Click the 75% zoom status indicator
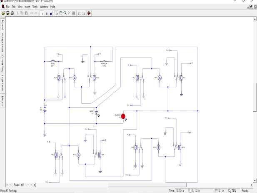The height and width of the screenshot is (193, 257). click(x=234, y=190)
